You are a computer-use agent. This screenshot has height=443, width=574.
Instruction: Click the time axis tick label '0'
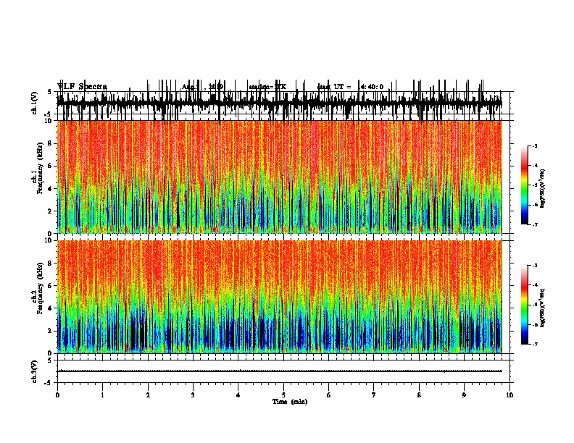[57, 395]
